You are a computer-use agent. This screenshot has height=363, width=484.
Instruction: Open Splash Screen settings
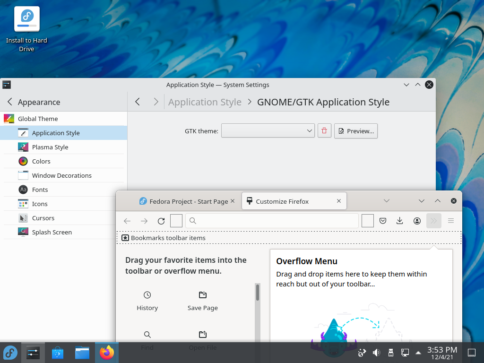(59, 232)
